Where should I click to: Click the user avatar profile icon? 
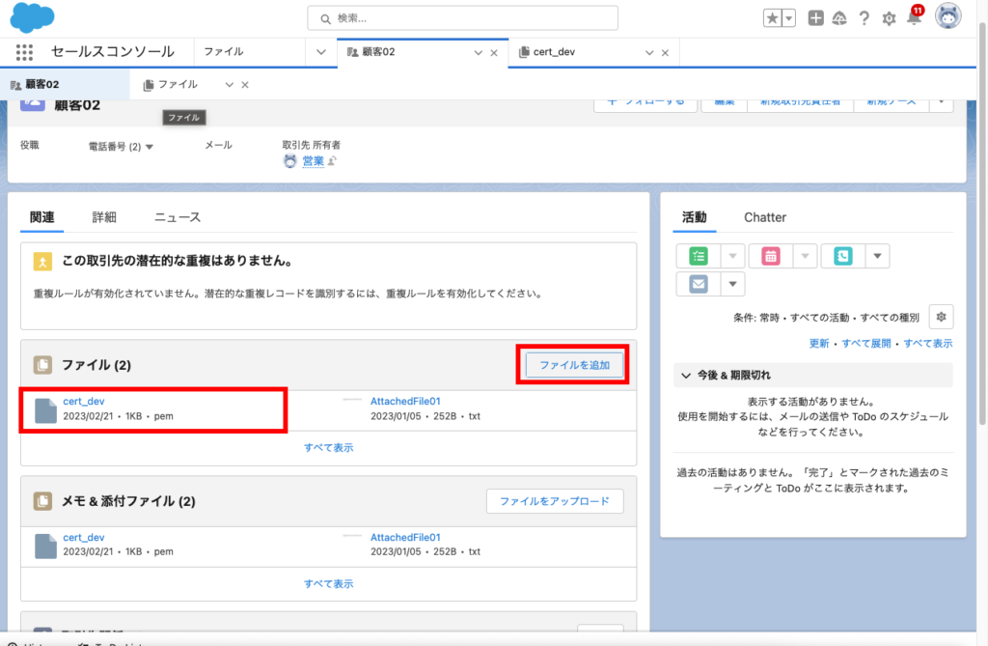(x=948, y=16)
